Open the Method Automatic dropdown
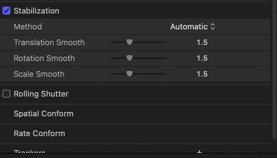Image resolution: width=277 pixels, height=158 pixels. [193, 26]
